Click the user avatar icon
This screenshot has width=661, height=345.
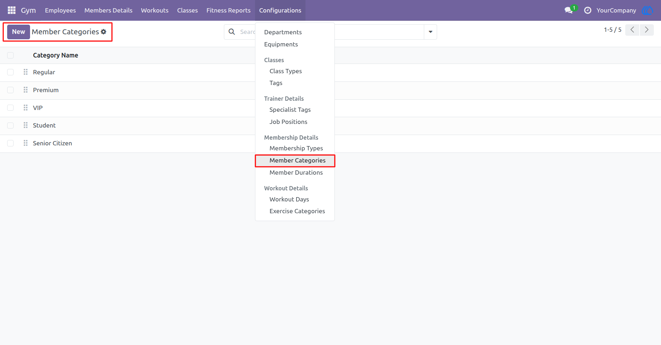point(648,10)
